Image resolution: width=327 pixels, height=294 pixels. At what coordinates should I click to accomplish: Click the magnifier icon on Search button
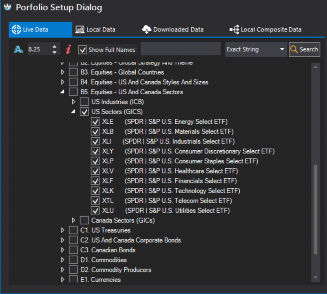coord(294,49)
